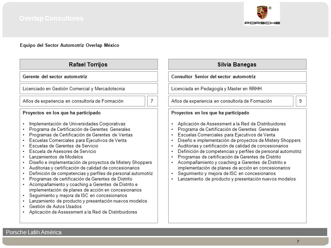The width and height of the screenshot is (331, 248).
Task: Click the slide page number 7 in footer
Action: point(298,242)
